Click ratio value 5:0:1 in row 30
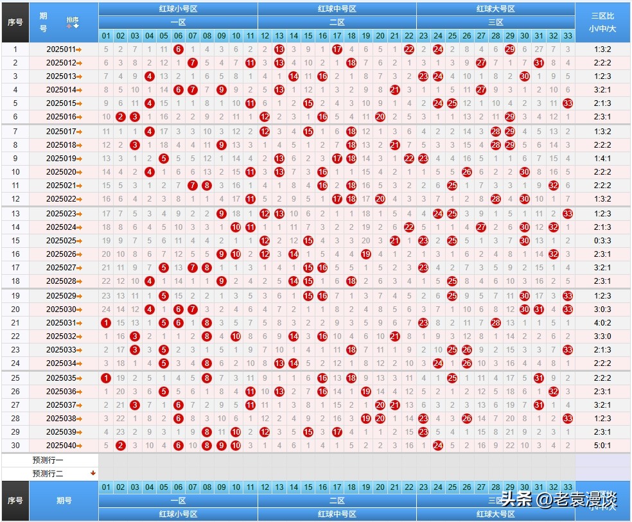Viewport: 632px width, 522px height. (603, 446)
